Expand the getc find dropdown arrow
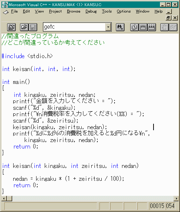The image size is (180, 212). (x=108, y=27)
